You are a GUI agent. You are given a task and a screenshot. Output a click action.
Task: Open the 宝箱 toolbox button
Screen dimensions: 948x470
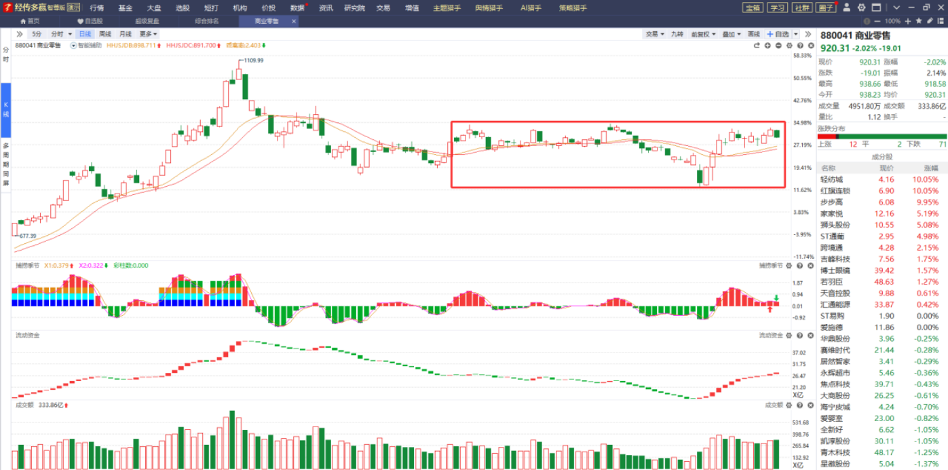click(x=753, y=8)
